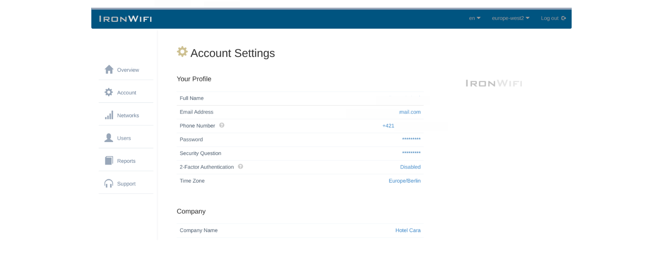Click the Security Question label
The height and width of the screenshot is (255, 653).
pos(200,153)
